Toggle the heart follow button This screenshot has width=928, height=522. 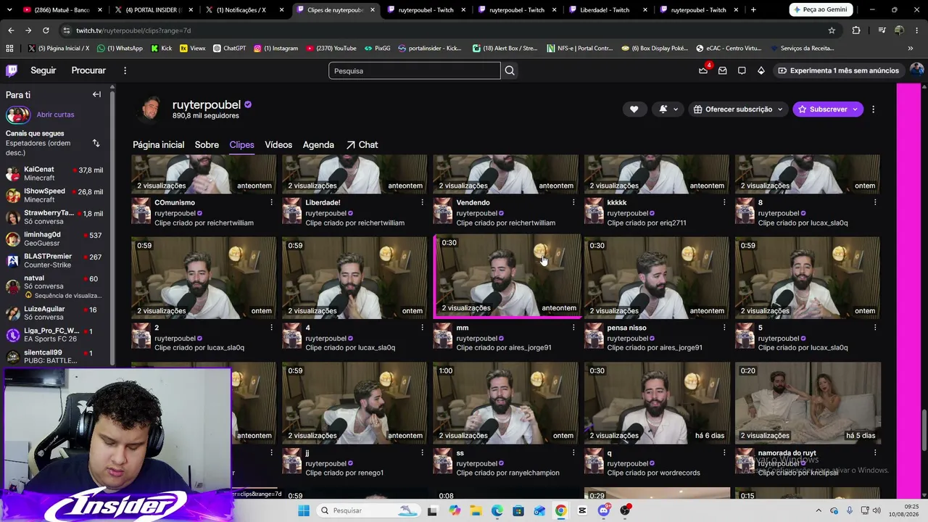[634, 109]
